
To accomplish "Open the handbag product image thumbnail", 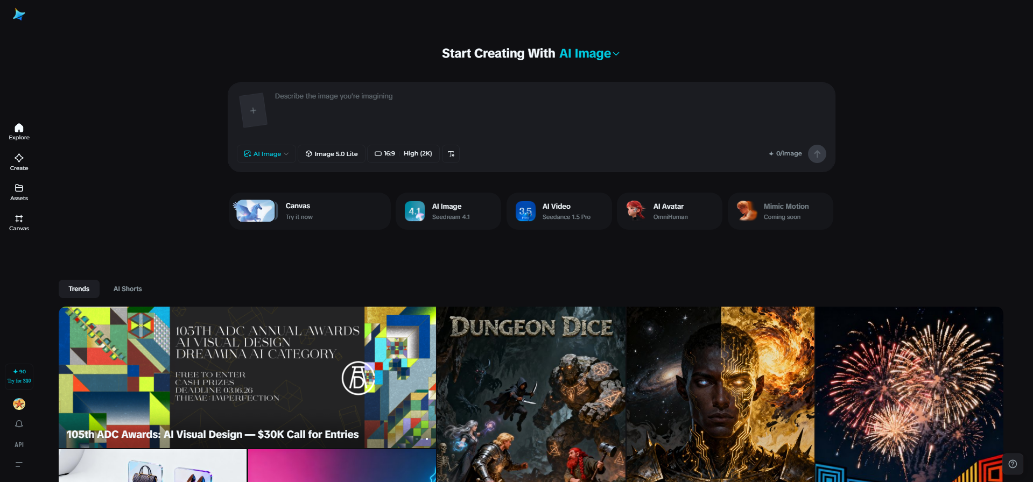I will pyautogui.click(x=152, y=466).
